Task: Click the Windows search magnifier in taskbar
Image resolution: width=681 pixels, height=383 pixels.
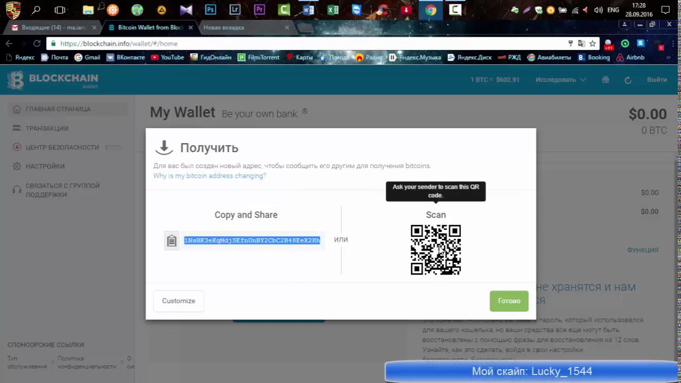Action: point(36,10)
